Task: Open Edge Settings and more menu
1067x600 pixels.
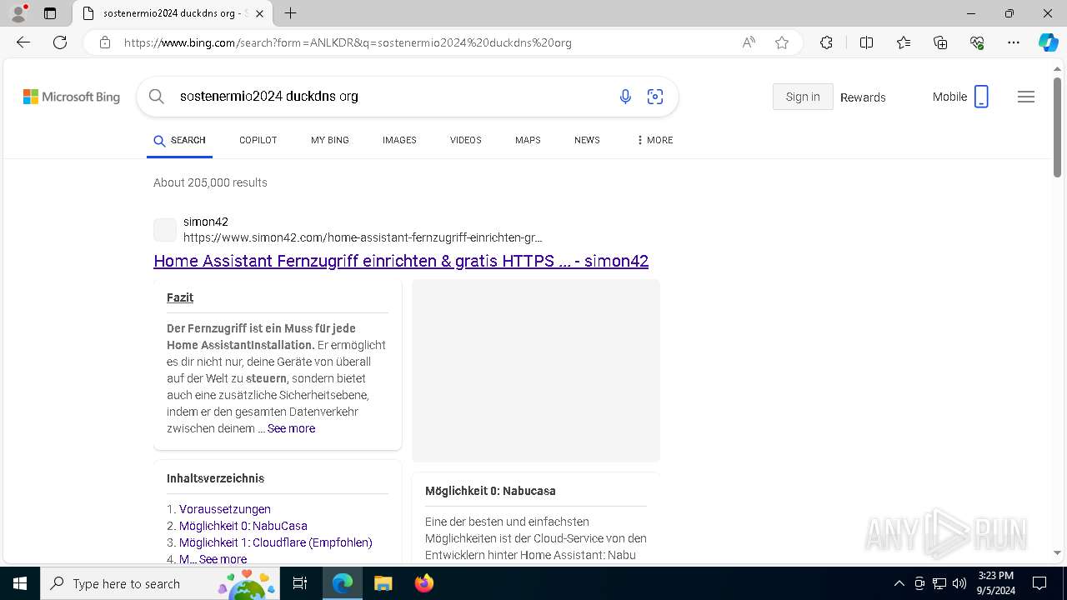Action: 1014,42
